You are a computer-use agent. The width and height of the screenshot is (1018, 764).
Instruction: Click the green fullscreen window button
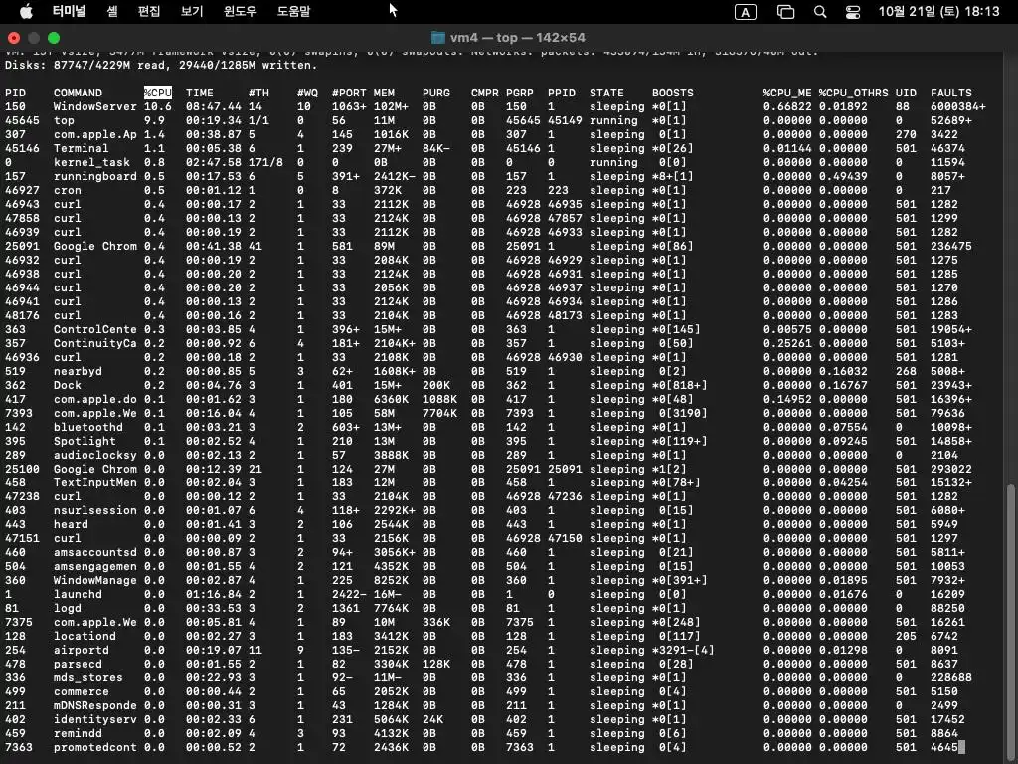click(54, 38)
